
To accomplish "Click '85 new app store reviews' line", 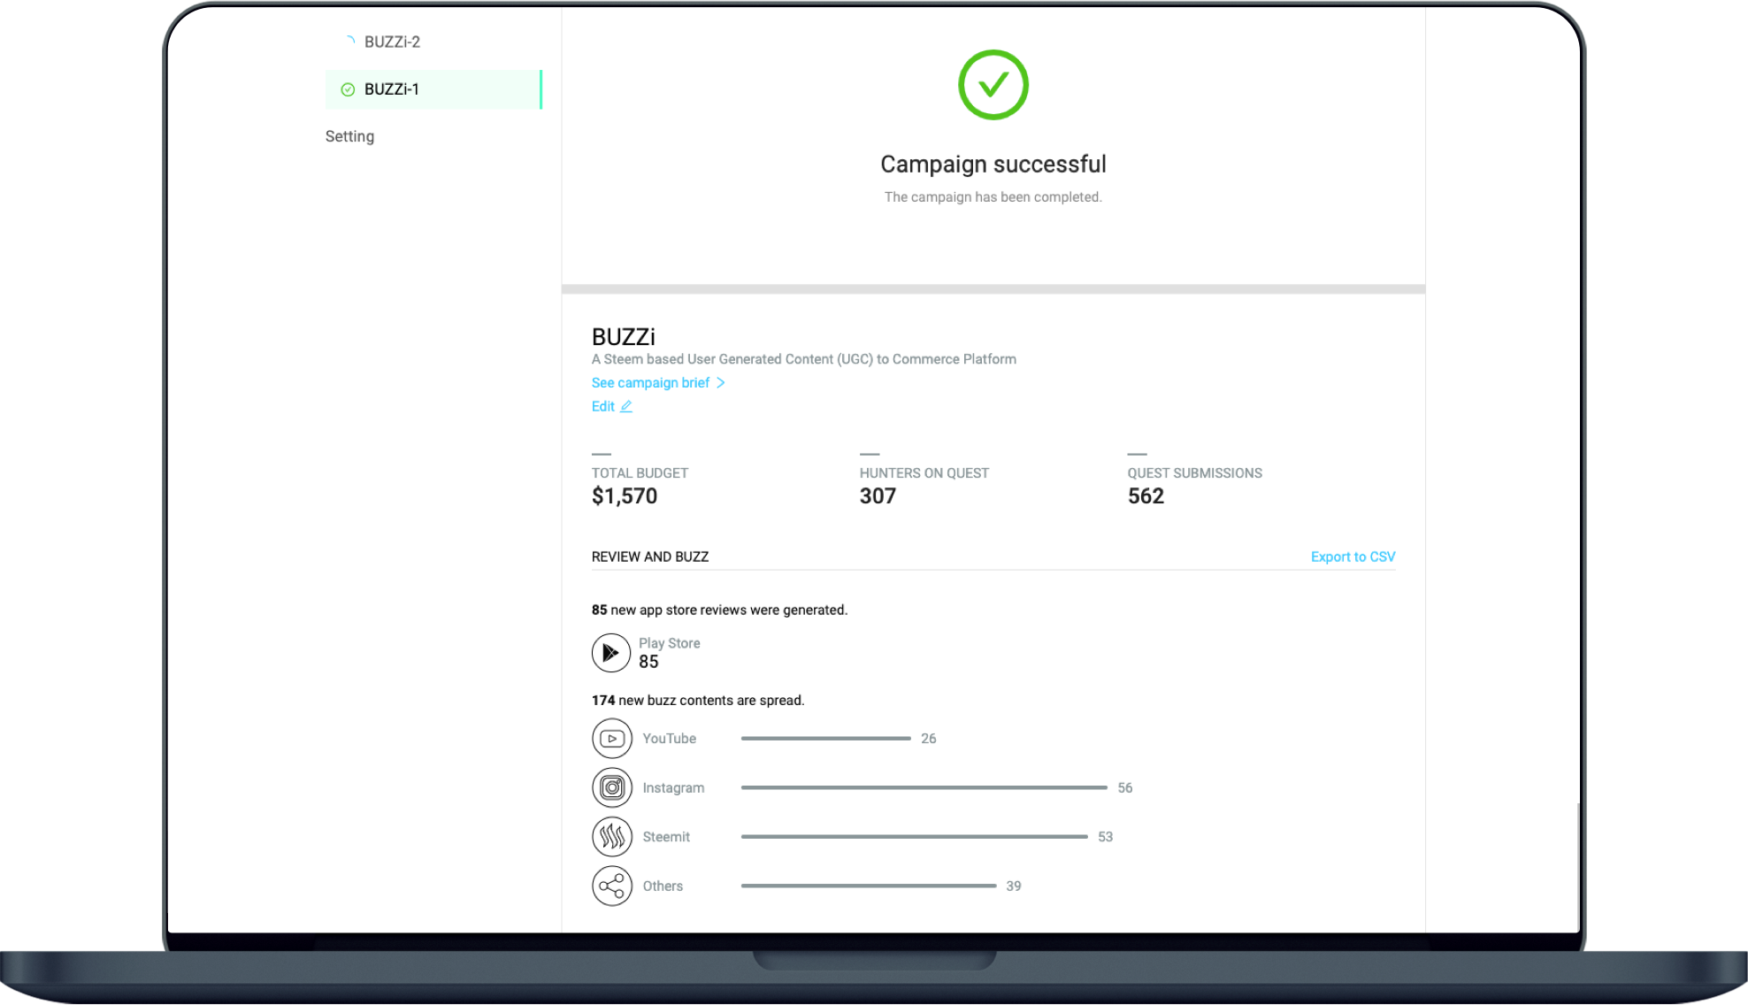I will [x=719, y=610].
